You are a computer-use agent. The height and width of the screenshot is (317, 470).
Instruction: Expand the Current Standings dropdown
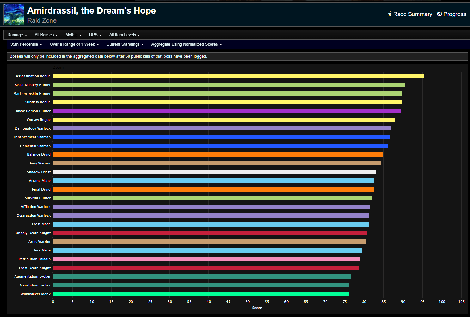(125, 44)
